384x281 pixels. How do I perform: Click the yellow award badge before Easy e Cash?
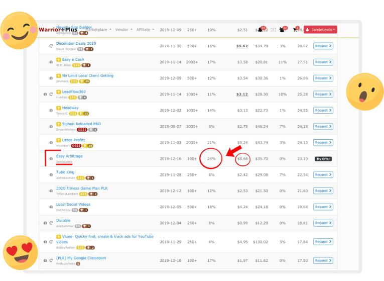point(59,60)
